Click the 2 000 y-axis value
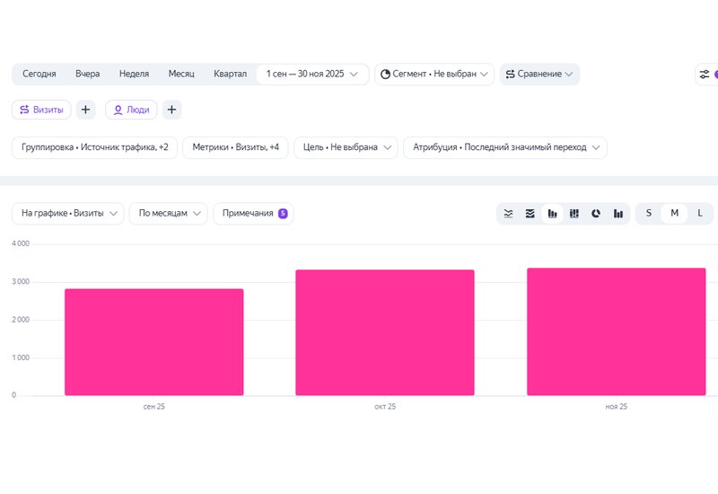Viewport: 718px width, 494px height. pos(21,320)
